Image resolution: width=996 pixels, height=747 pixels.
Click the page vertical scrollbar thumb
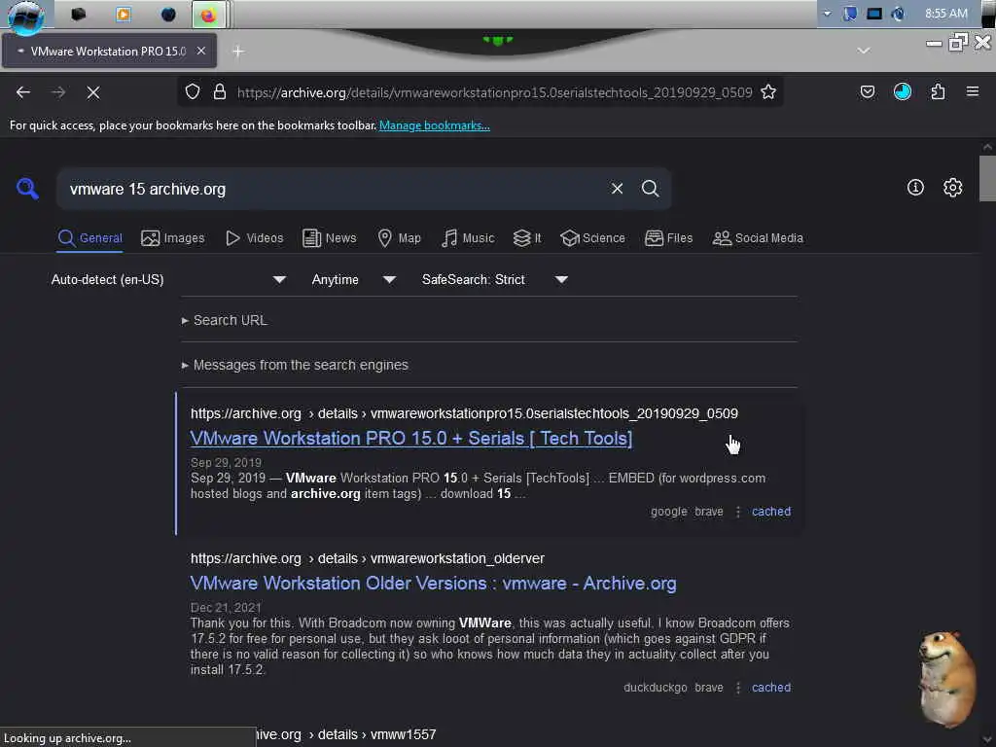tap(987, 178)
